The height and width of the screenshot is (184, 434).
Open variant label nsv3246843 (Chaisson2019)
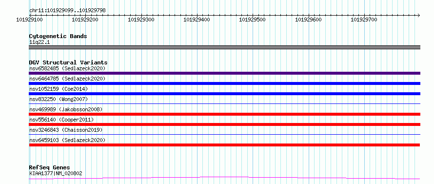point(66,130)
